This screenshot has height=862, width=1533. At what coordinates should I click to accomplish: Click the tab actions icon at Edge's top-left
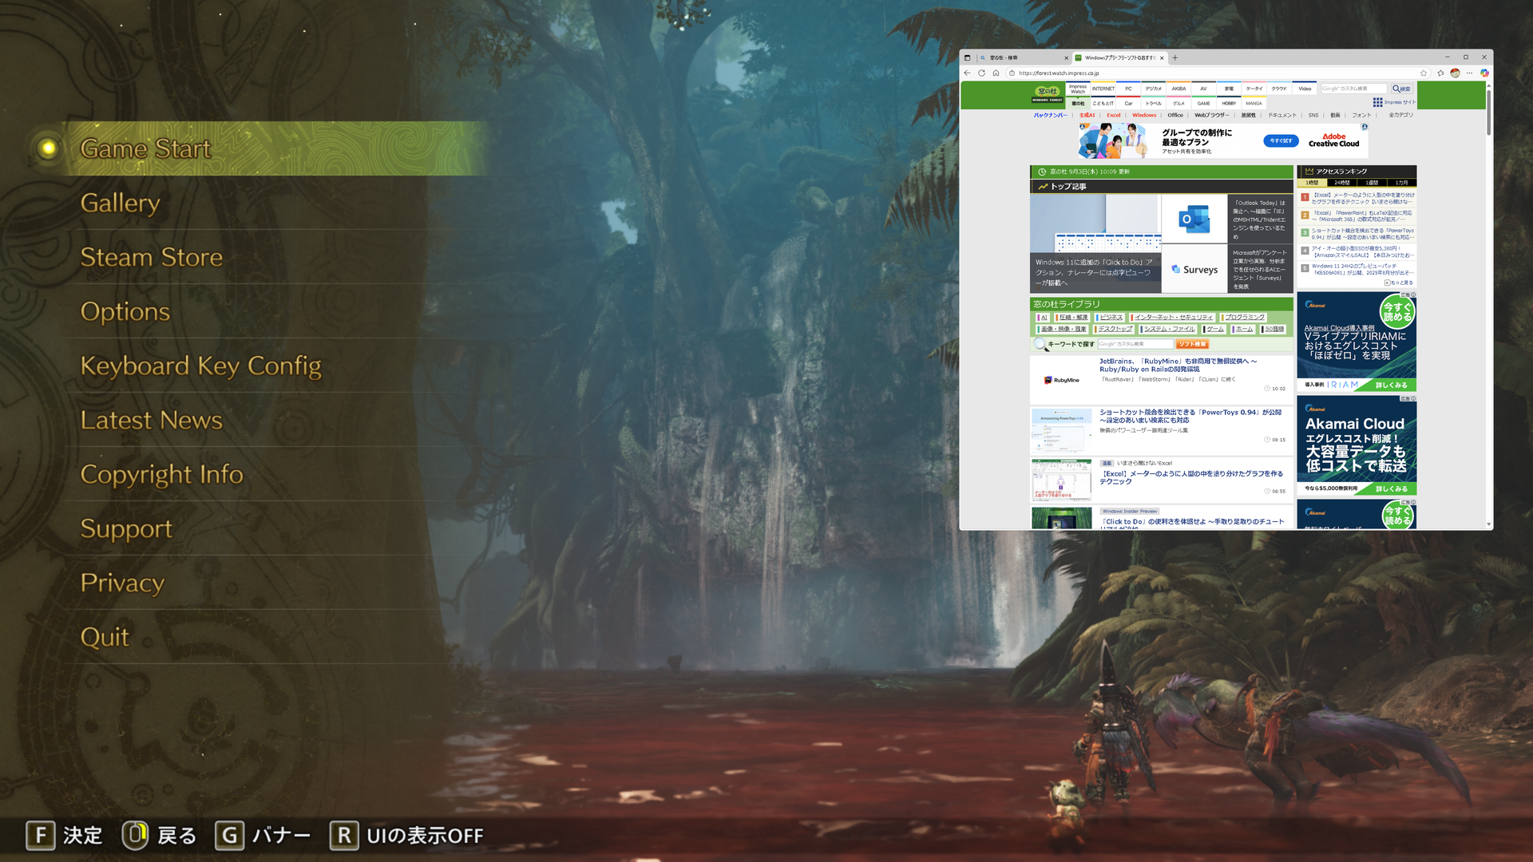coord(968,58)
